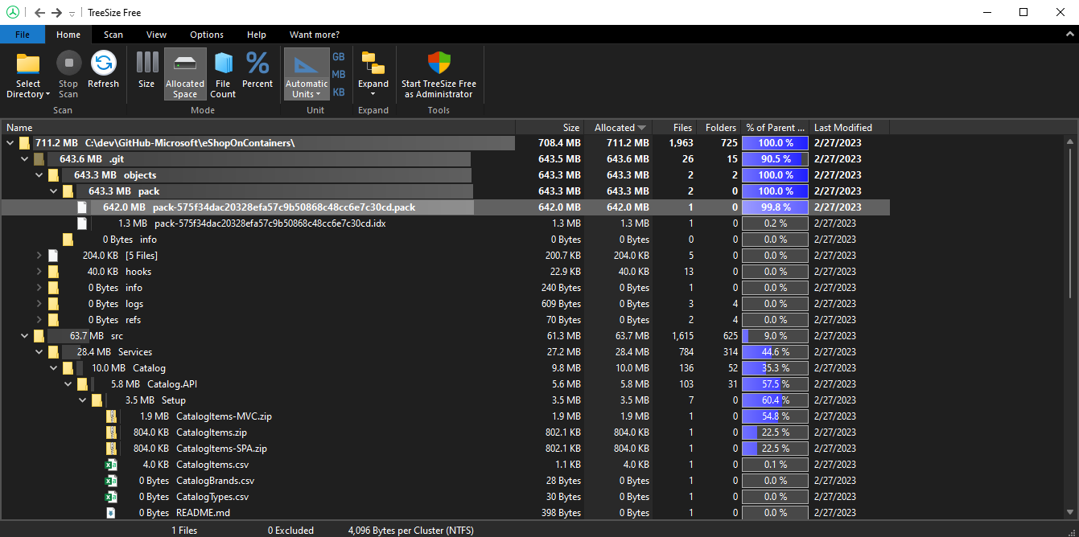Image resolution: width=1079 pixels, height=537 pixels.
Task: Switch to Size mode
Action: coord(146,71)
